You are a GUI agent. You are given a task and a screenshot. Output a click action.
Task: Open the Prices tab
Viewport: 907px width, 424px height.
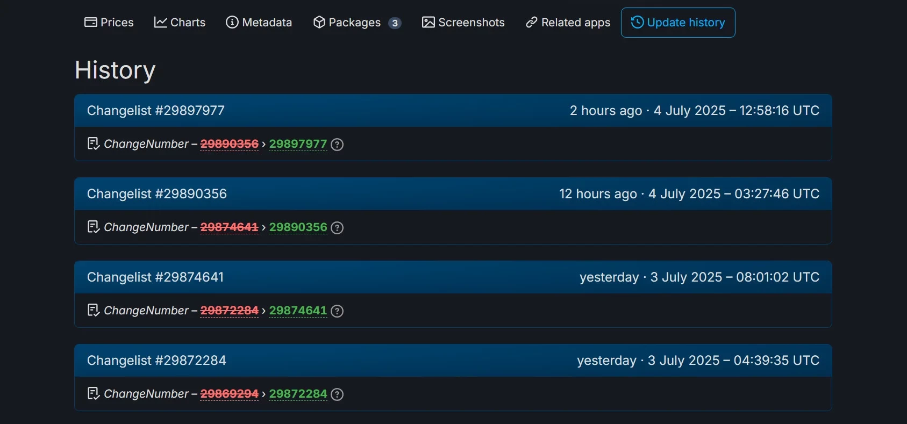109,23
